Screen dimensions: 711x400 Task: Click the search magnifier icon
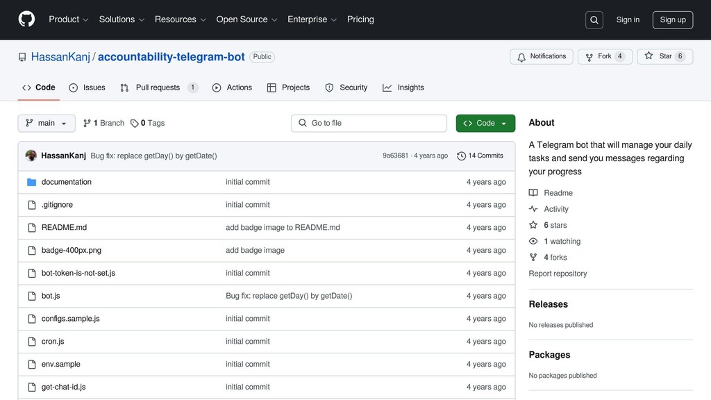pos(594,19)
